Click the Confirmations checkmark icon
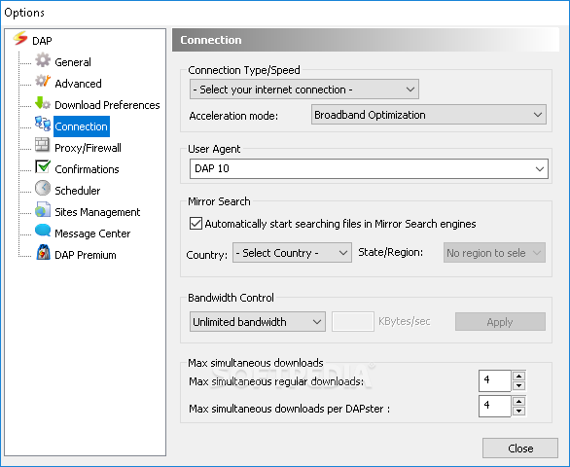The image size is (570, 467). pyautogui.click(x=43, y=166)
